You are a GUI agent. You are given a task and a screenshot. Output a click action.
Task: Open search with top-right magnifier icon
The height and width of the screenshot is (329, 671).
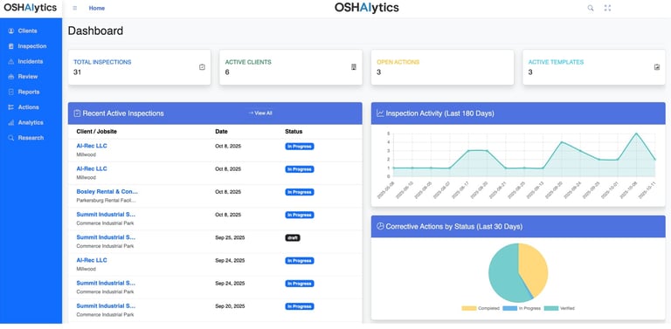click(x=591, y=8)
